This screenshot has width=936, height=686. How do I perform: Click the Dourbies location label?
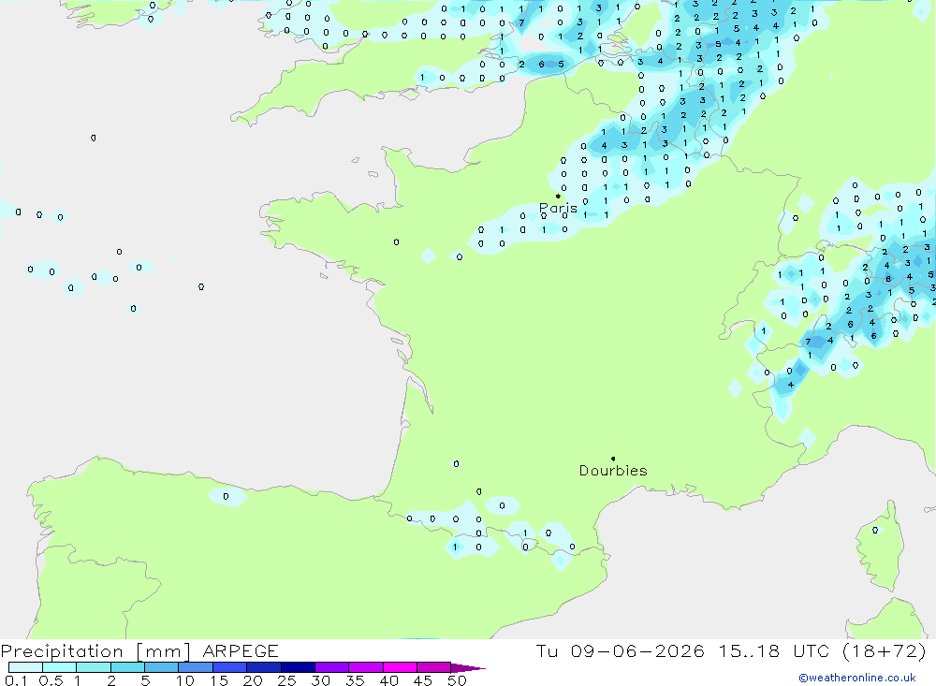click(x=613, y=471)
